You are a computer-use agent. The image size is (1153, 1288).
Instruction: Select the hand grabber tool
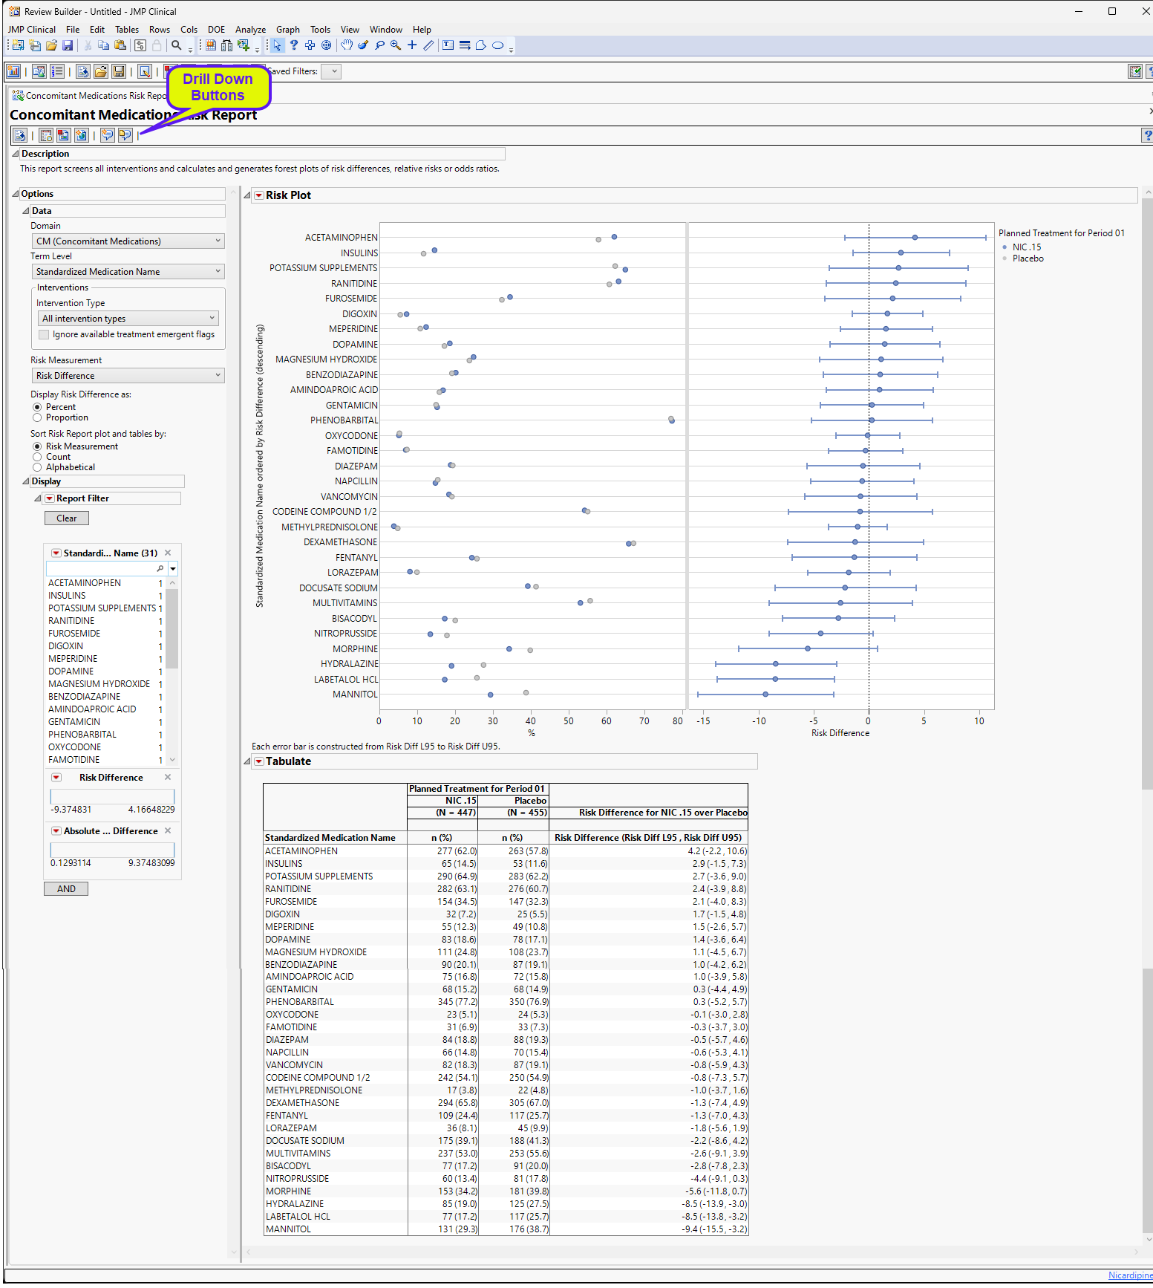tap(347, 45)
